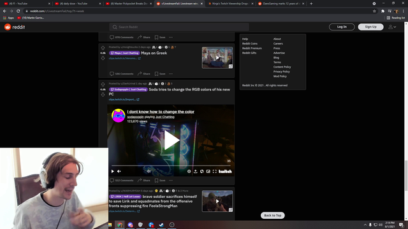Bookmark this page with star icon
This screenshot has width=408, height=229.
(x=374, y=11)
